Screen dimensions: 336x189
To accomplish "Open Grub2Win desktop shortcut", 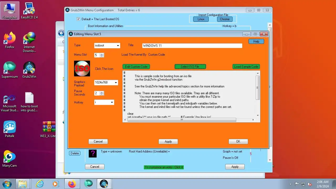I will coord(29,70).
